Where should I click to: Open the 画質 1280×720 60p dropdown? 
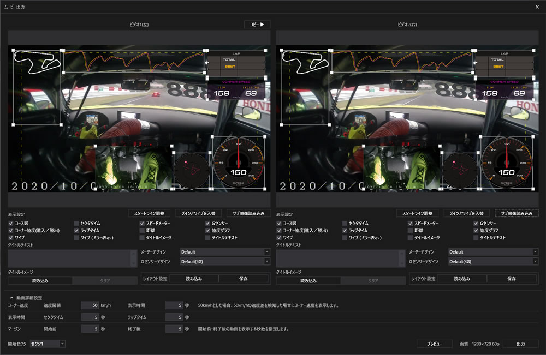pos(485,344)
